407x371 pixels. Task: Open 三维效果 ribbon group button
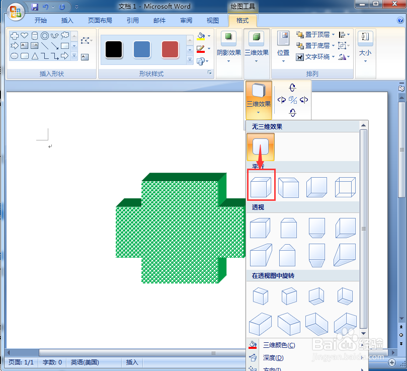coord(257,47)
